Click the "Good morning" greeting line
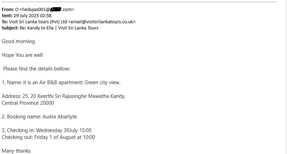 [18, 42]
